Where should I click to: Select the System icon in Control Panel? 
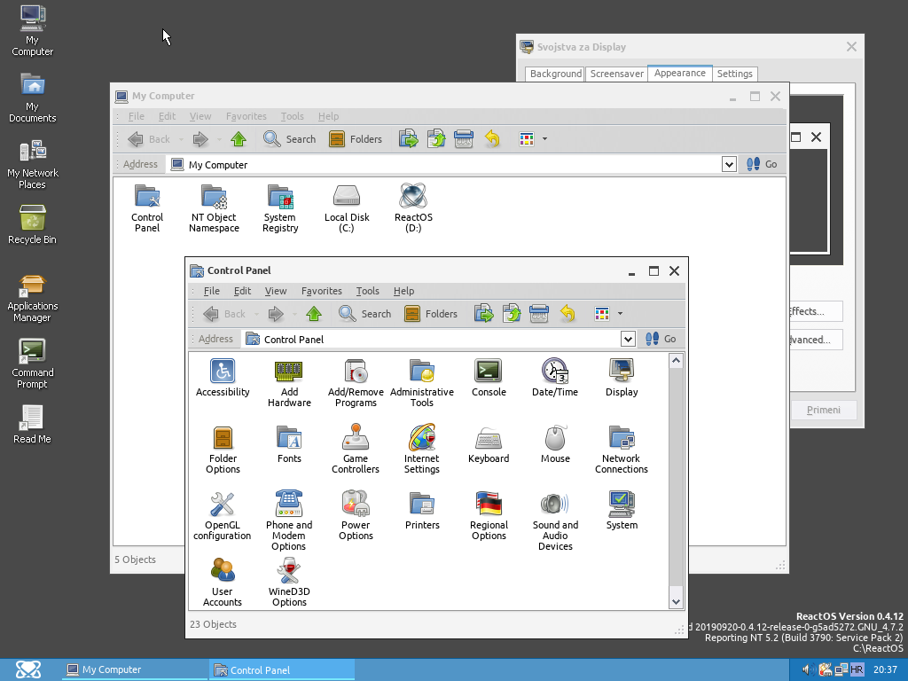[622, 511]
